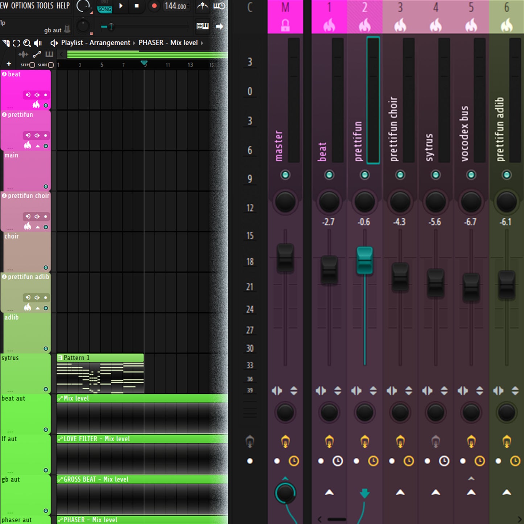
Task: Click the Playlist - Arrangement breadcrumb
Action: [95, 43]
